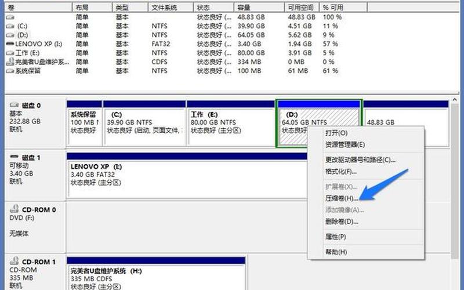Select the (C:) 39.90 GB NTFS partition block
The image size is (464, 290).
click(144, 124)
